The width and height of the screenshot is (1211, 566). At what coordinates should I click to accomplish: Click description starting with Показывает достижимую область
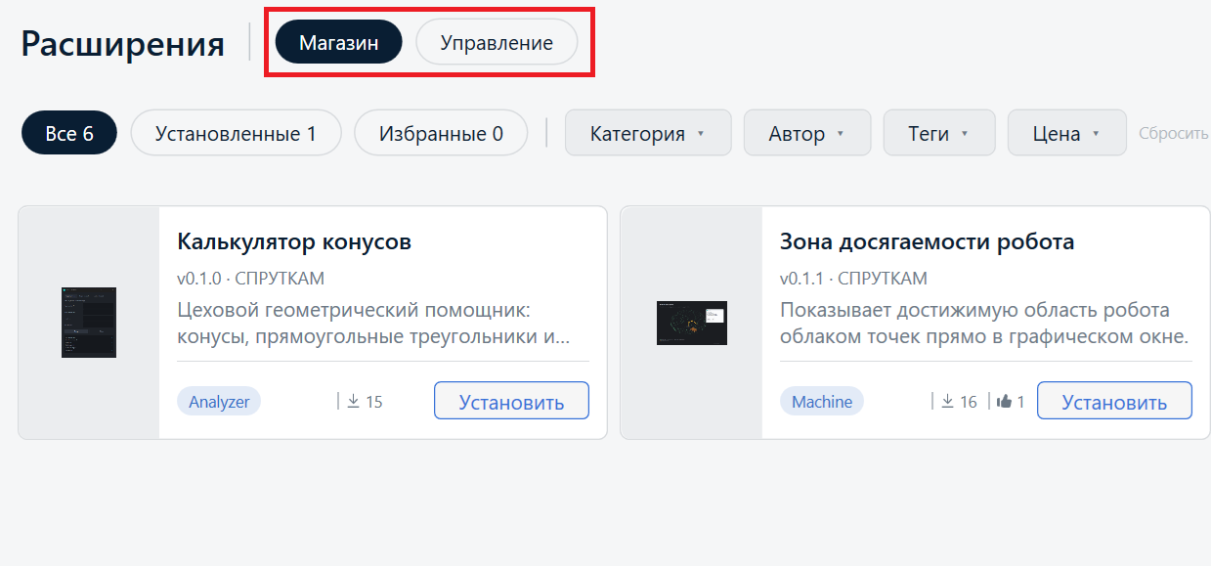click(x=984, y=324)
